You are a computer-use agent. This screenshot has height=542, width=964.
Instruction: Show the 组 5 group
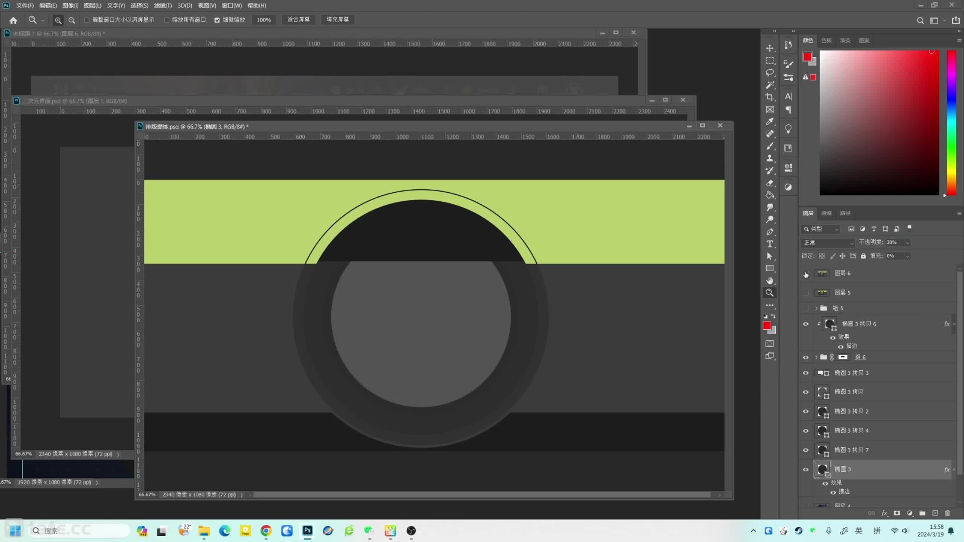[806, 308]
